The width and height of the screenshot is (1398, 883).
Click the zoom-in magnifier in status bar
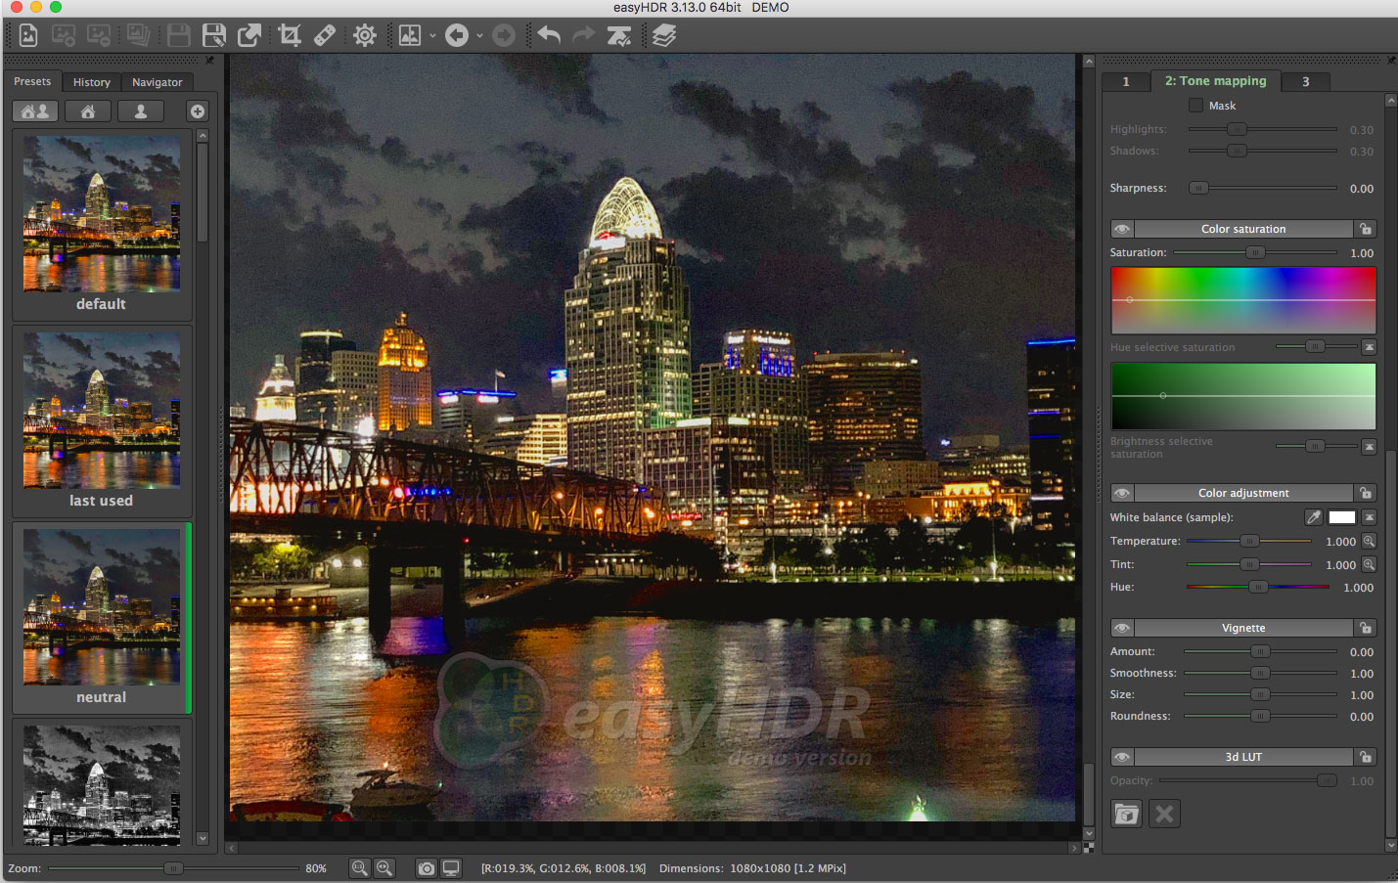pyautogui.click(x=384, y=868)
